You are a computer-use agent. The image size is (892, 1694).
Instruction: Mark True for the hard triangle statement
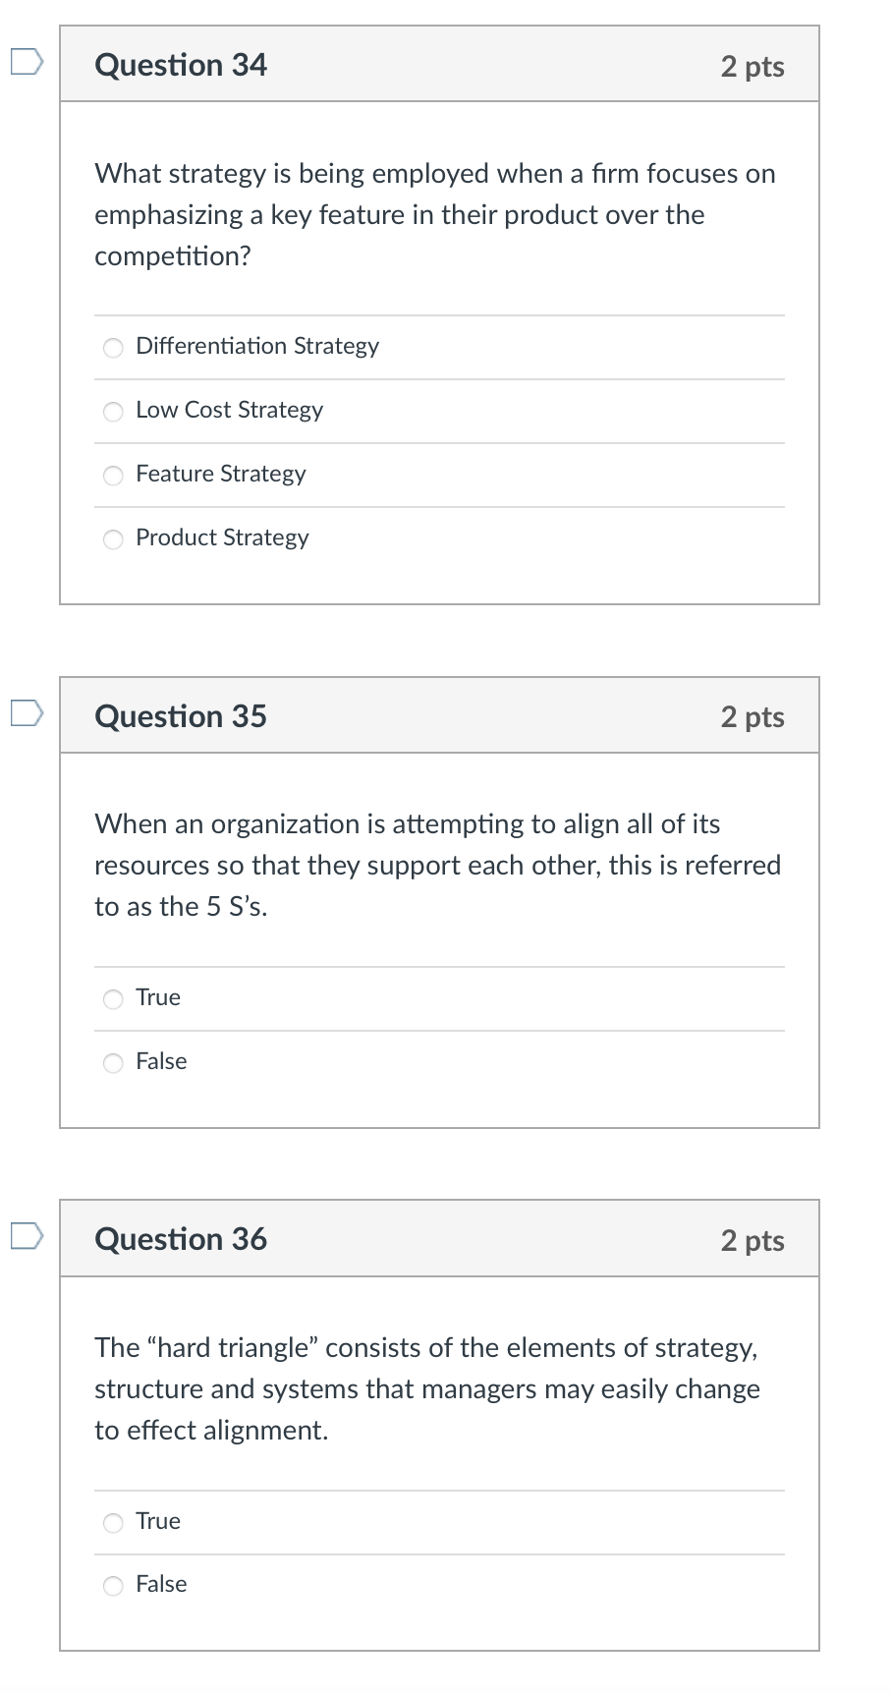click(x=113, y=1522)
